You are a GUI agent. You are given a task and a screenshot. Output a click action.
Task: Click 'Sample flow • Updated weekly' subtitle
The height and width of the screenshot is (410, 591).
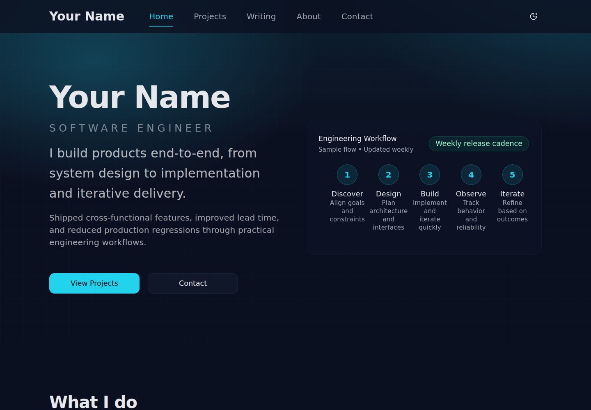pos(366,150)
